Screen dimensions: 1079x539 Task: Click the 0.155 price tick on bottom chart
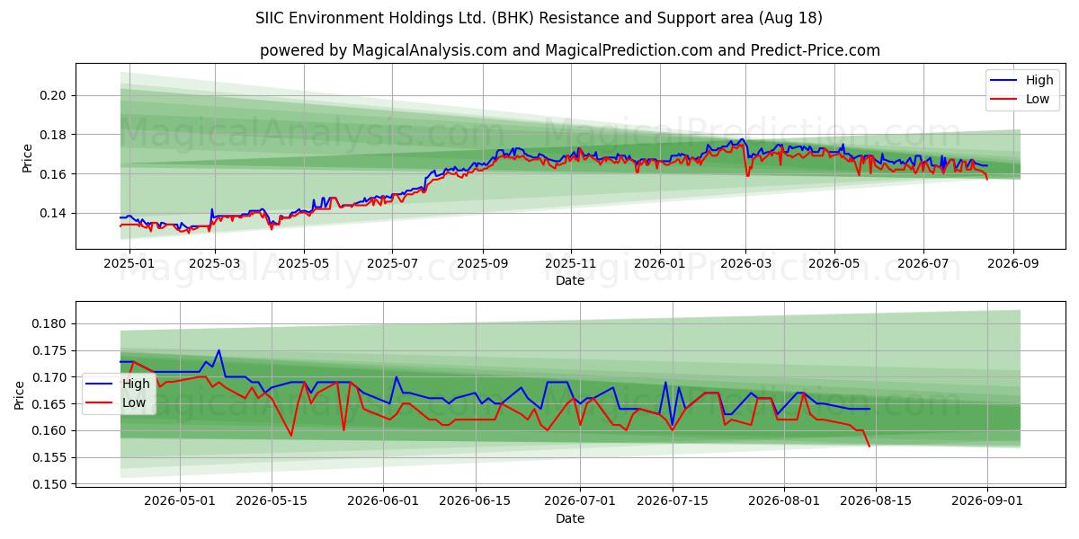pyautogui.click(x=49, y=457)
